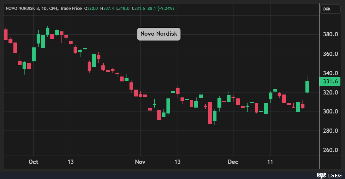Open the DKK currency selector

330,9
